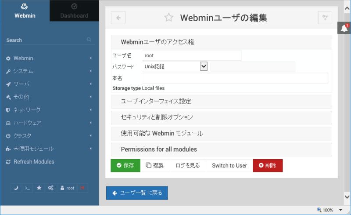Click the red logout icon
Screen dimensions: 351x215
[x=82, y=188]
